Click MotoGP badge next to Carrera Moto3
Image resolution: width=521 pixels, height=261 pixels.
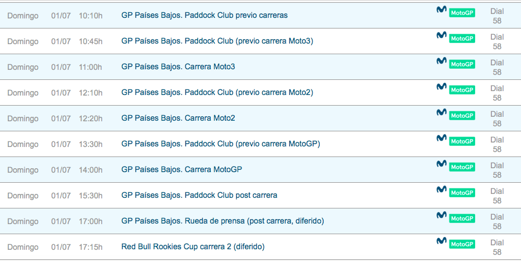(x=462, y=64)
